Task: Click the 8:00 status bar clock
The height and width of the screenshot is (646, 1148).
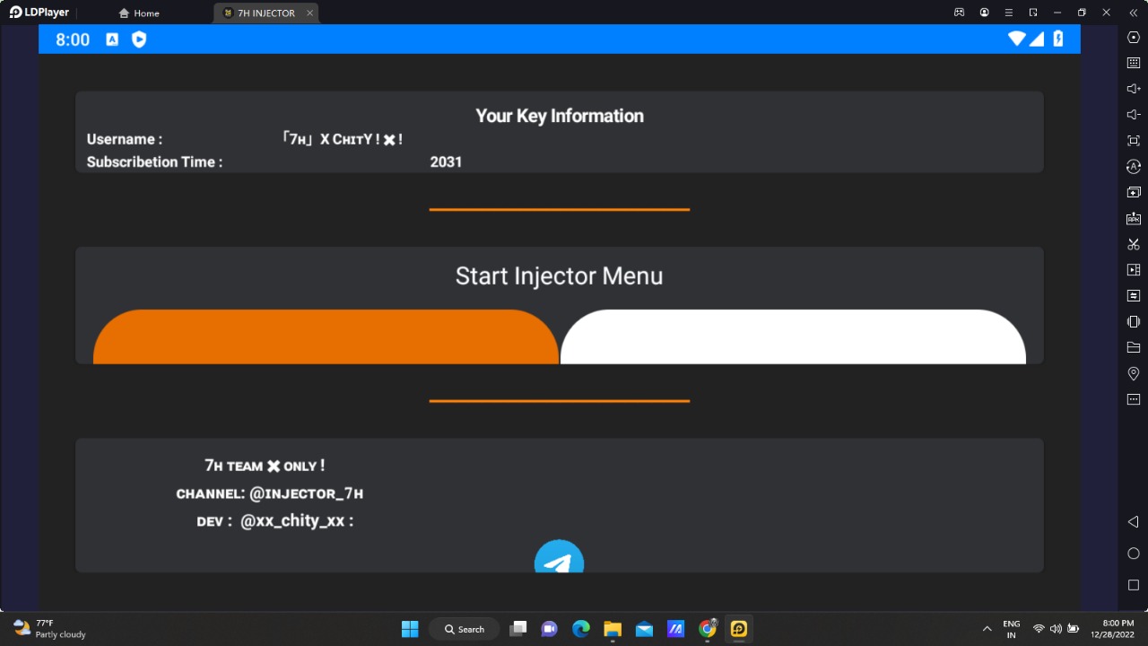Action: (73, 39)
